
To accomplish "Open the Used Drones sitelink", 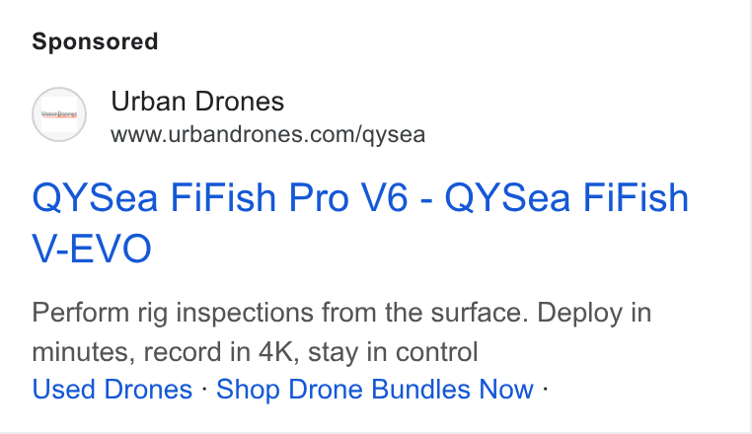I will tap(113, 389).
